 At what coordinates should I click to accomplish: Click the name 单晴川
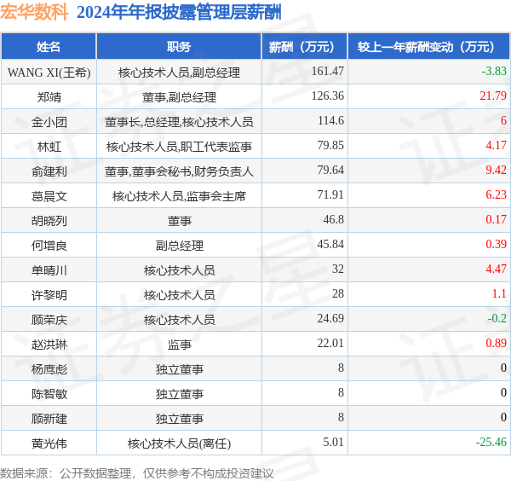(49, 270)
